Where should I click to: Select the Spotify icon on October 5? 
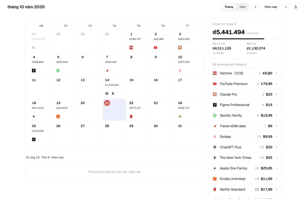(x=58, y=71)
